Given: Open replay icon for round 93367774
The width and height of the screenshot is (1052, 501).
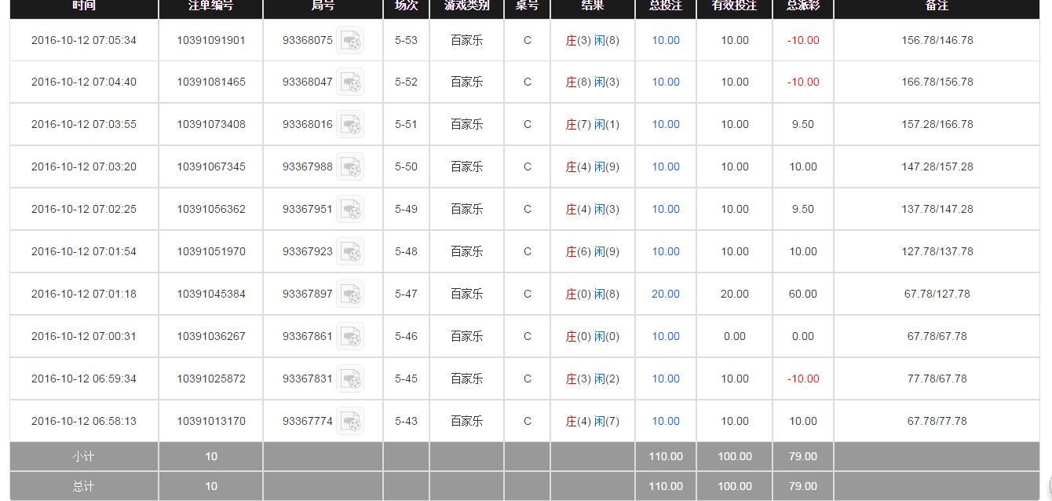Looking at the screenshot, I should point(350,422).
